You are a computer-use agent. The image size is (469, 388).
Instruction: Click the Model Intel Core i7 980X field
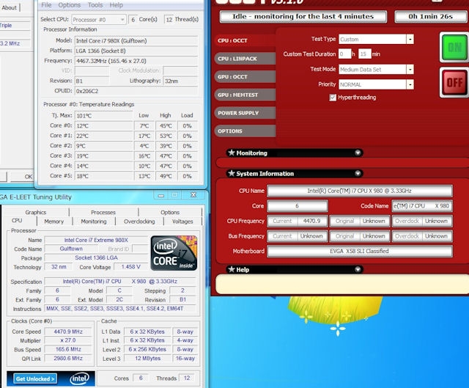point(136,41)
